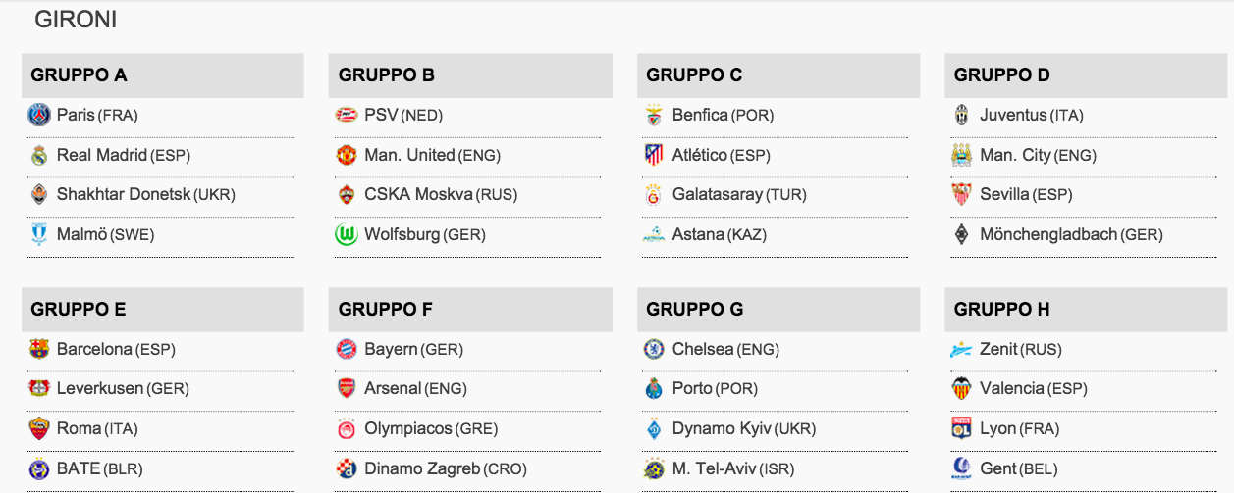Image resolution: width=1234 pixels, height=493 pixels.
Task: Click the Barcelona crest icon
Action: (x=39, y=349)
